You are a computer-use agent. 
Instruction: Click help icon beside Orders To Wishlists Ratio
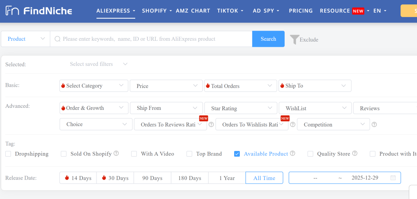[x=292, y=125]
